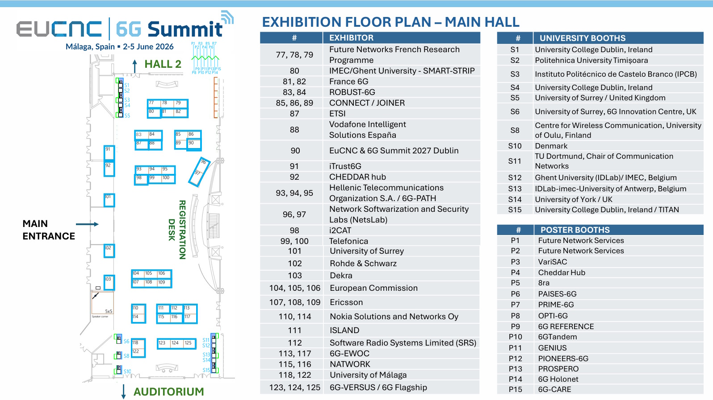Image resolution: width=713 pixels, height=400 pixels.
Task: Select the ETSI exhibitor entry
Action: [x=337, y=114]
